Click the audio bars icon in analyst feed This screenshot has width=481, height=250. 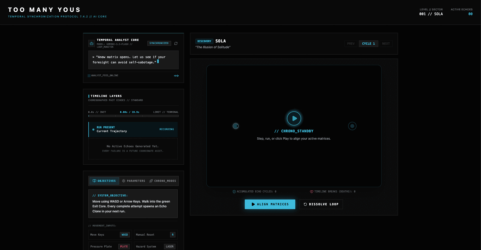(x=176, y=76)
